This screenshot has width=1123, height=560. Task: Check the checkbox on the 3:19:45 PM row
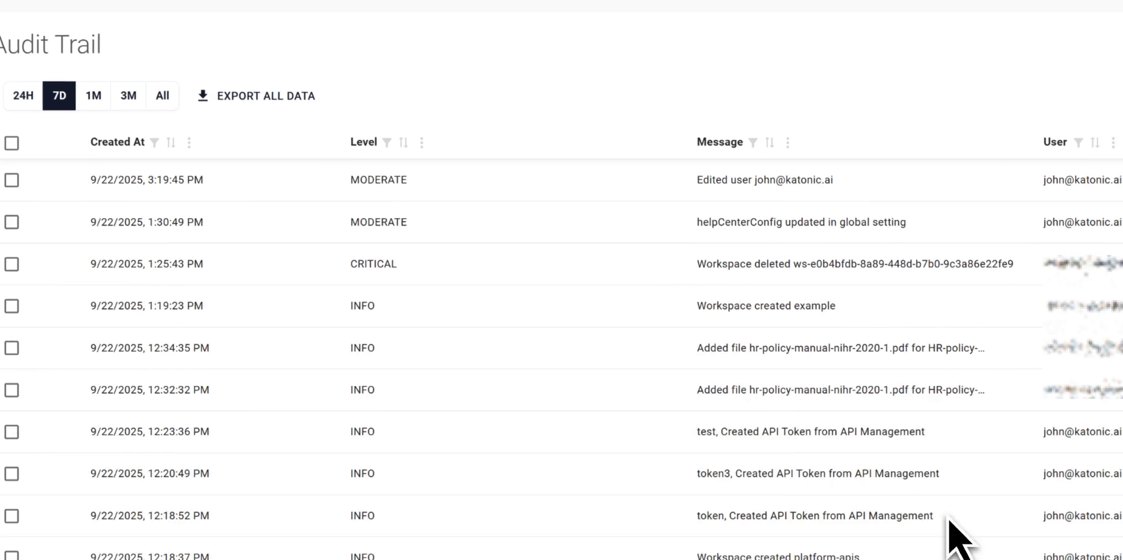tap(12, 180)
